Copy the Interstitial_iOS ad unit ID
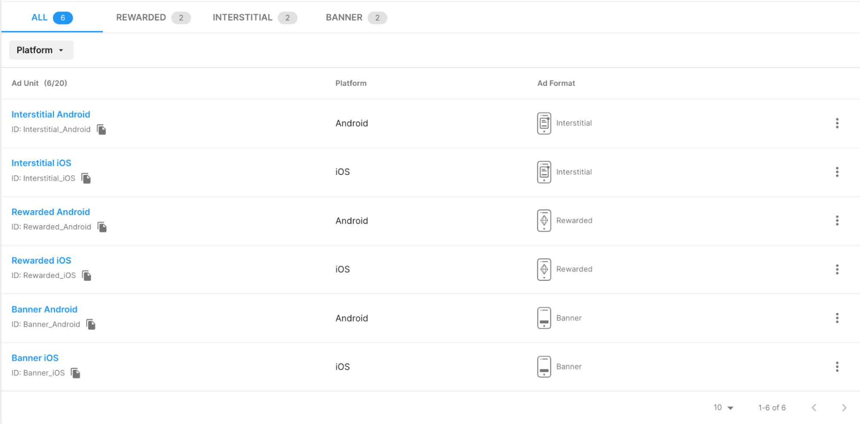The height and width of the screenshot is (424, 860). tap(86, 178)
